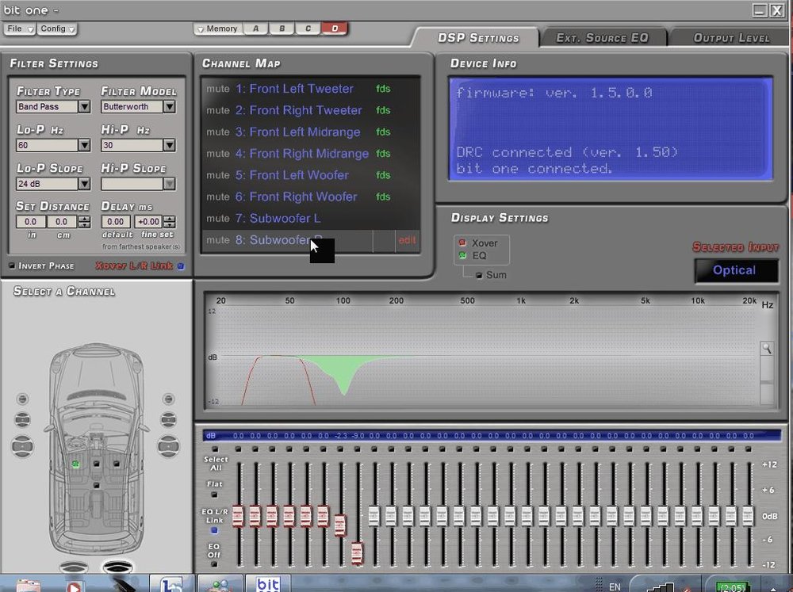This screenshot has width=793, height=592.
Task: Open the File dropdown menu
Action: (19, 29)
